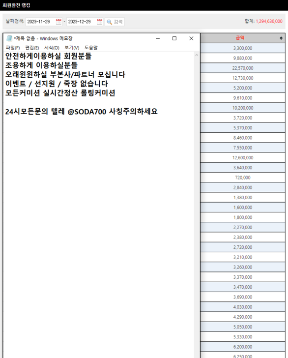Sort table by 금액 column arrow

point(281,38)
